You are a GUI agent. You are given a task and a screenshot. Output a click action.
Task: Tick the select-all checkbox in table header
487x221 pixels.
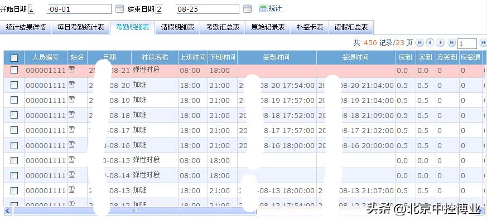click(x=15, y=58)
